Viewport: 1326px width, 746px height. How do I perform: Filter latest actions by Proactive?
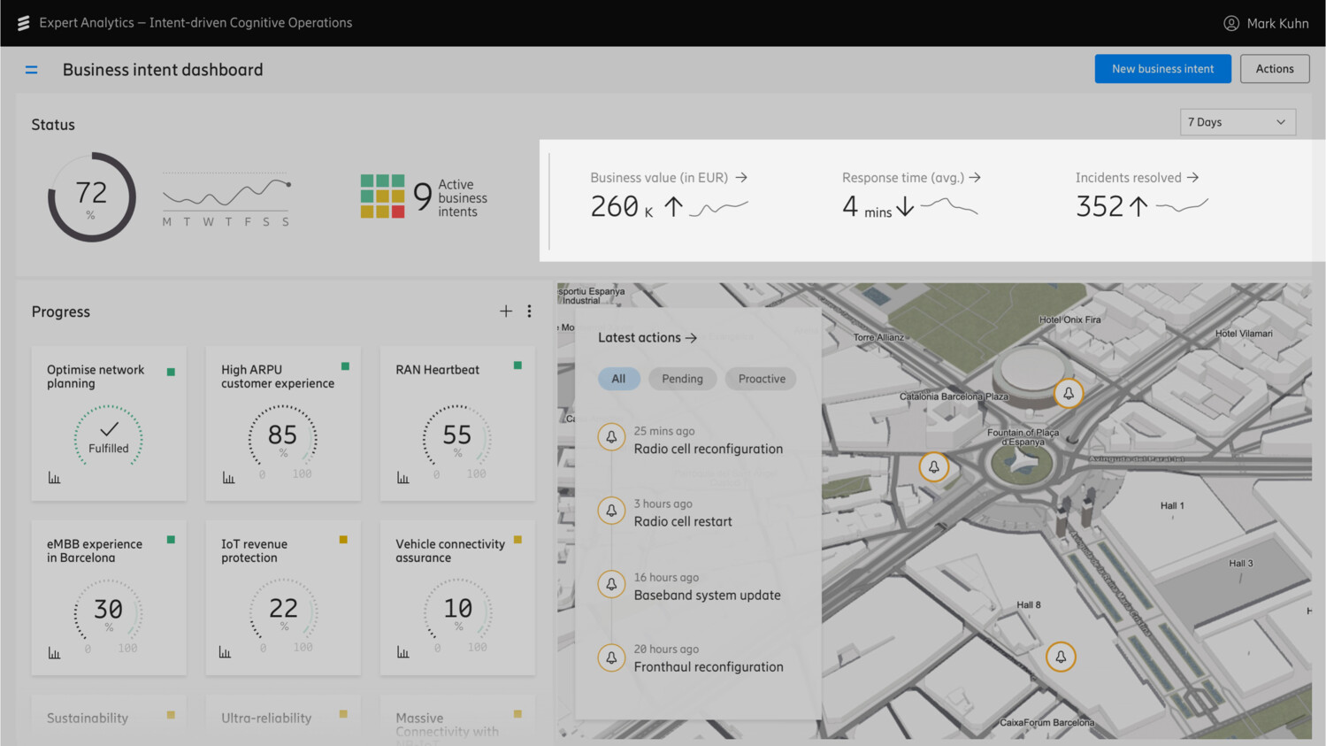coord(761,379)
